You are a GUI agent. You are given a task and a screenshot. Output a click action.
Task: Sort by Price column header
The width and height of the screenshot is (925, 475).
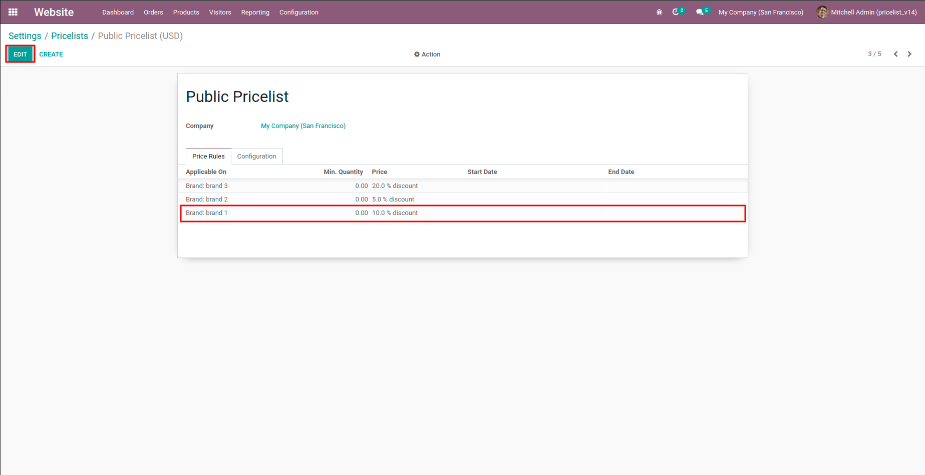pos(379,171)
